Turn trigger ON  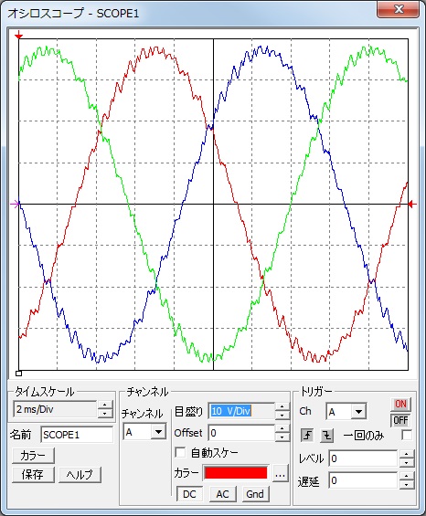coord(400,404)
